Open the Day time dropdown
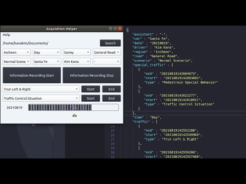This screenshot has height=184, width=246. (x=47, y=52)
